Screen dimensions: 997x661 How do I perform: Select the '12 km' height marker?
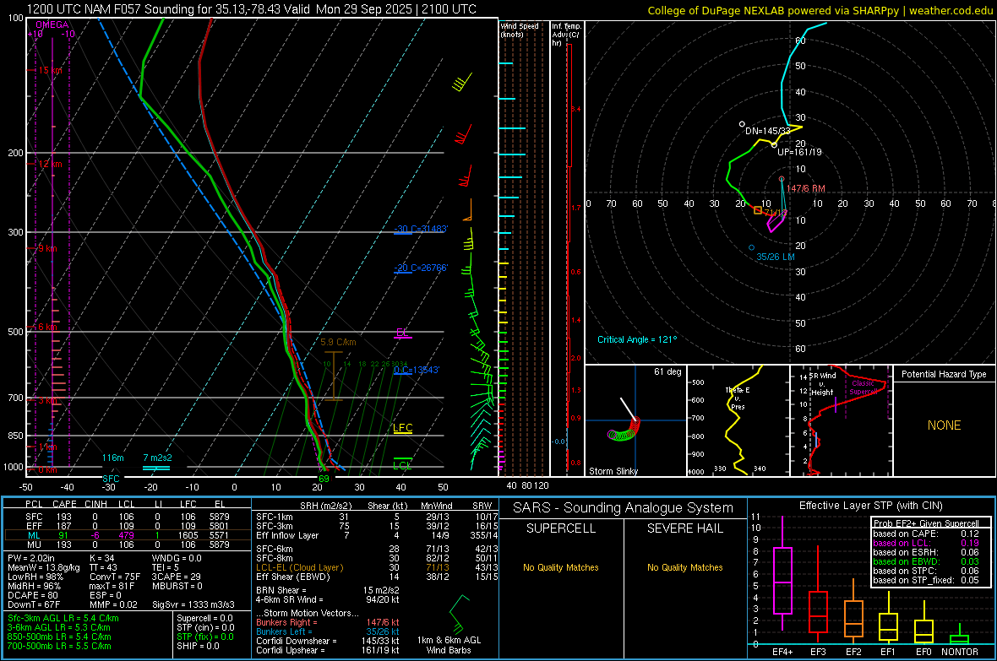coord(50,164)
